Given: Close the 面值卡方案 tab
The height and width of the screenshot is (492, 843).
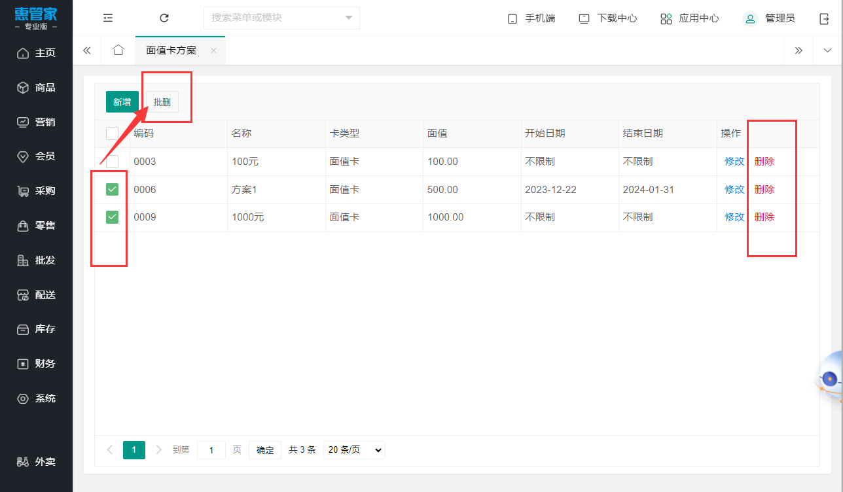Looking at the screenshot, I should (x=213, y=50).
